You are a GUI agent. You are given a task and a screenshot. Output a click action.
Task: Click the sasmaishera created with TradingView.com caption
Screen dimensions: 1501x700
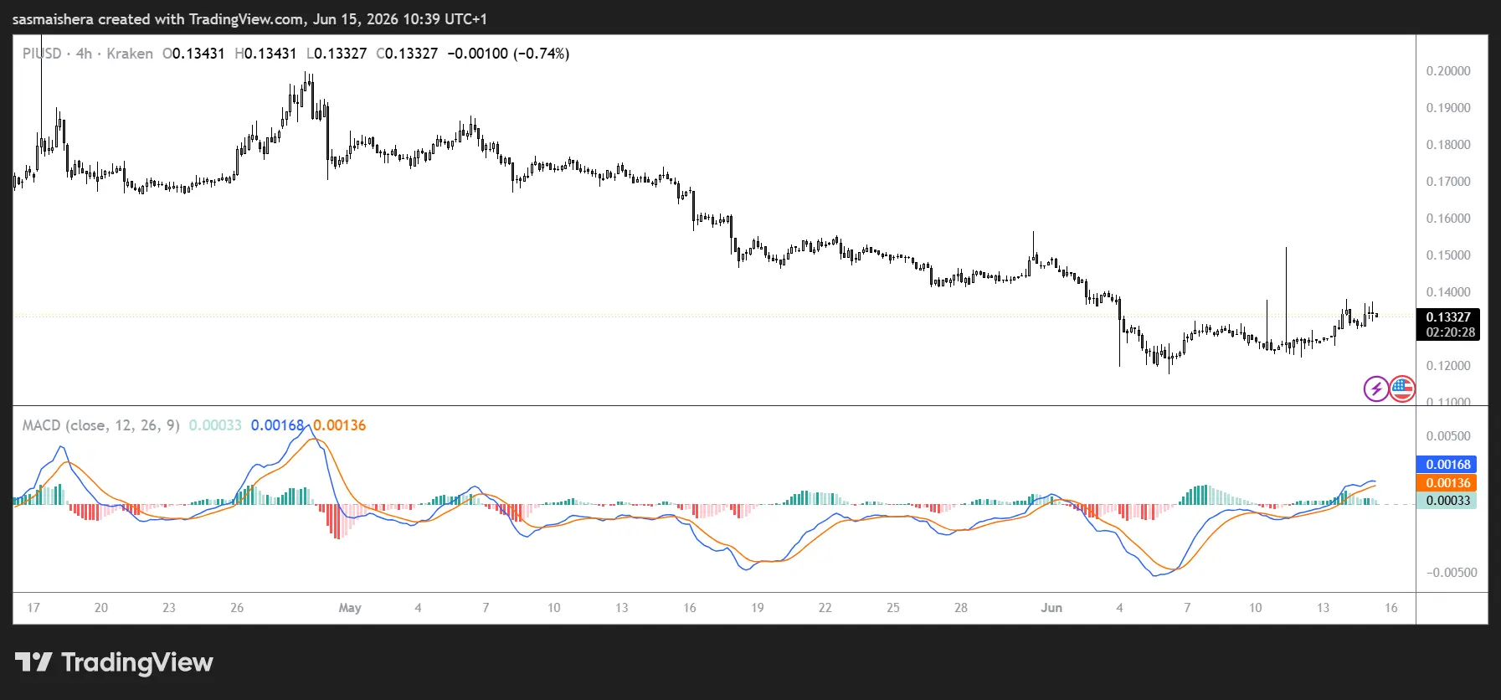tap(249, 18)
